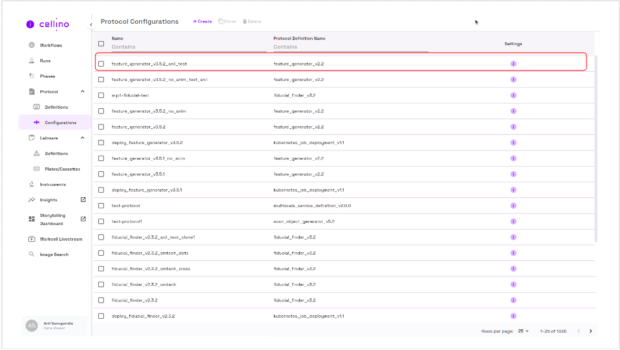
Task: Open settings info icon for arpit-fiducial-test
Action: point(513,95)
